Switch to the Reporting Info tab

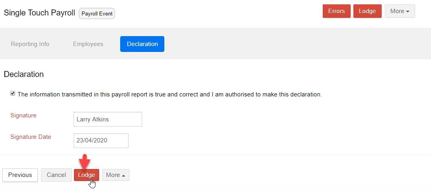pyautogui.click(x=30, y=44)
